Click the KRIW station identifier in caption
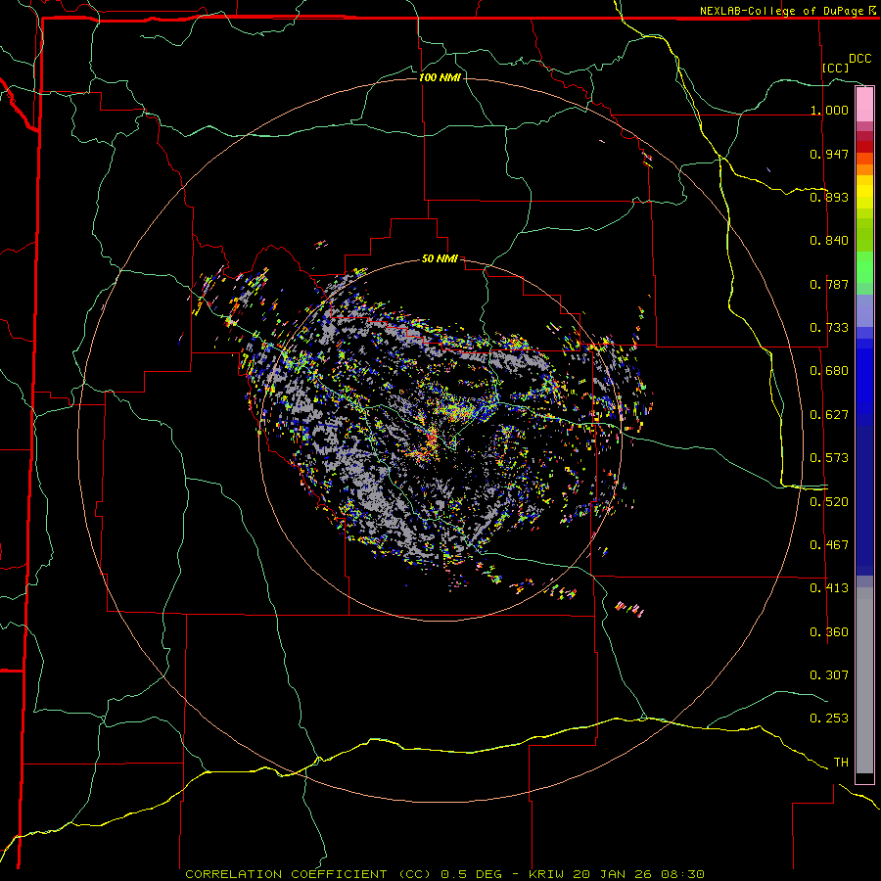Screen dimensions: 881x881 click(546, 874)
